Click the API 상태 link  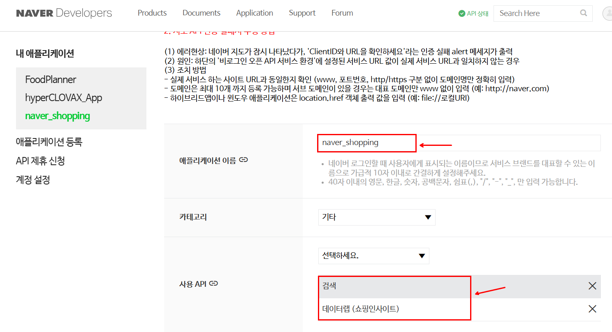pos(473,14)
